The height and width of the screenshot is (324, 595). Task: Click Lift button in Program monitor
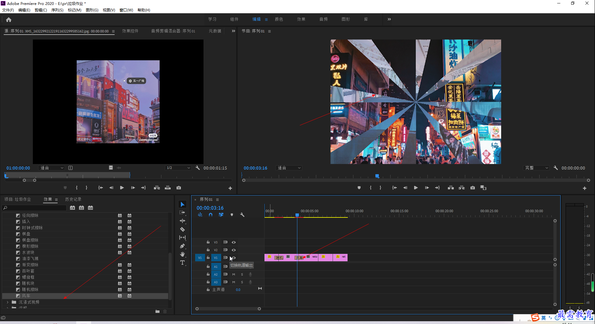pyautogui.click(x=451, y=188)
